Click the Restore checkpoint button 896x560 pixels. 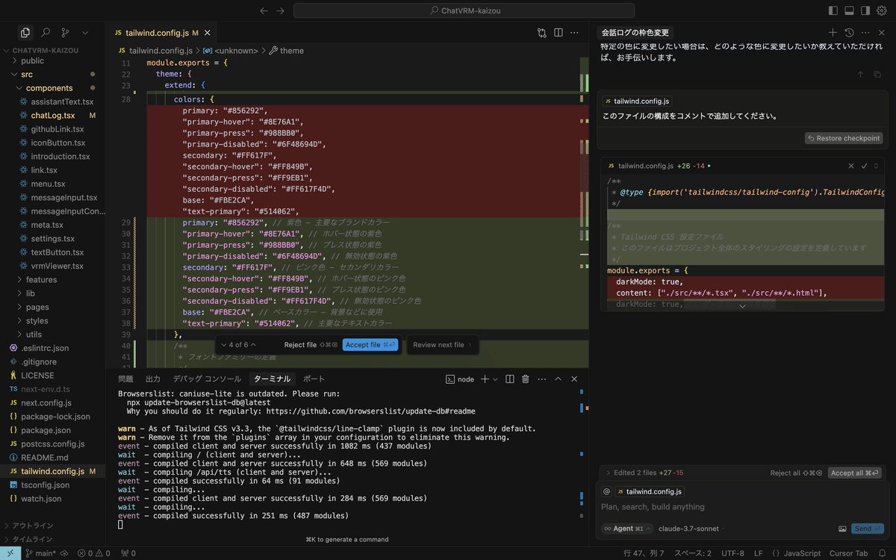coord(843,137)
